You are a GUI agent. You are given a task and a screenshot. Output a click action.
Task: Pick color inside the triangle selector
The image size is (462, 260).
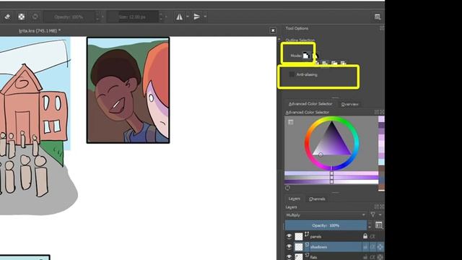point(332,143)
